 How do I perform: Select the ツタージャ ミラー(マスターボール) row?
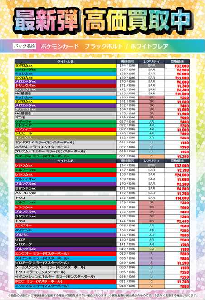pos(102,156)
